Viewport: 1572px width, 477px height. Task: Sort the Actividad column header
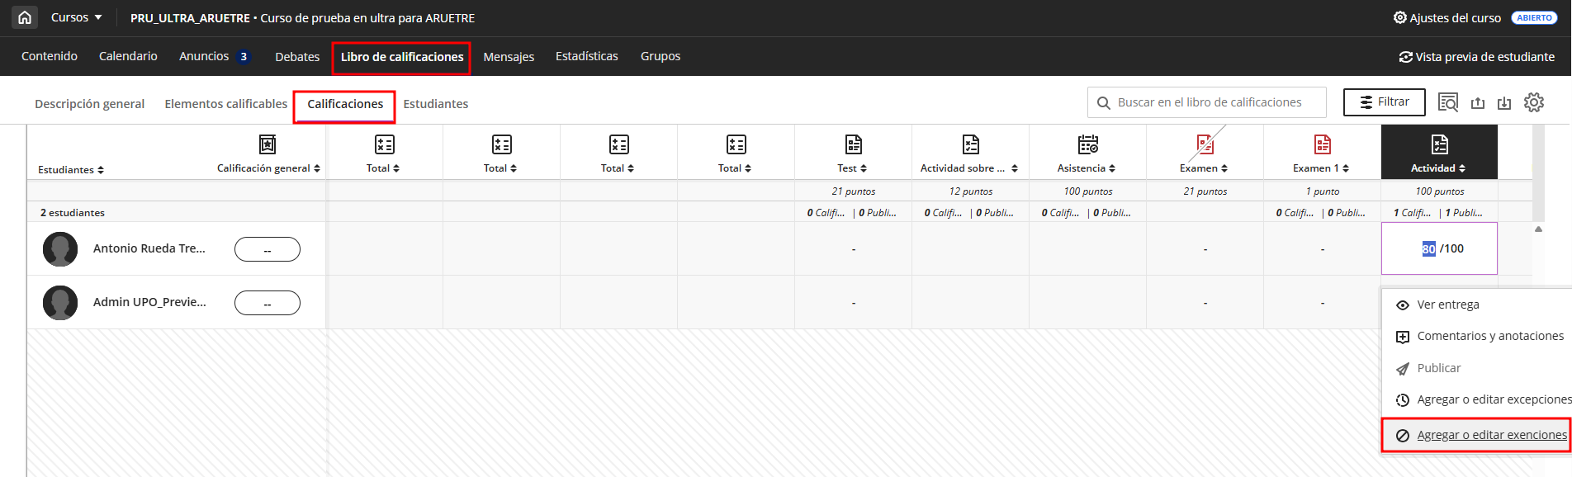tap(1462, 168)
